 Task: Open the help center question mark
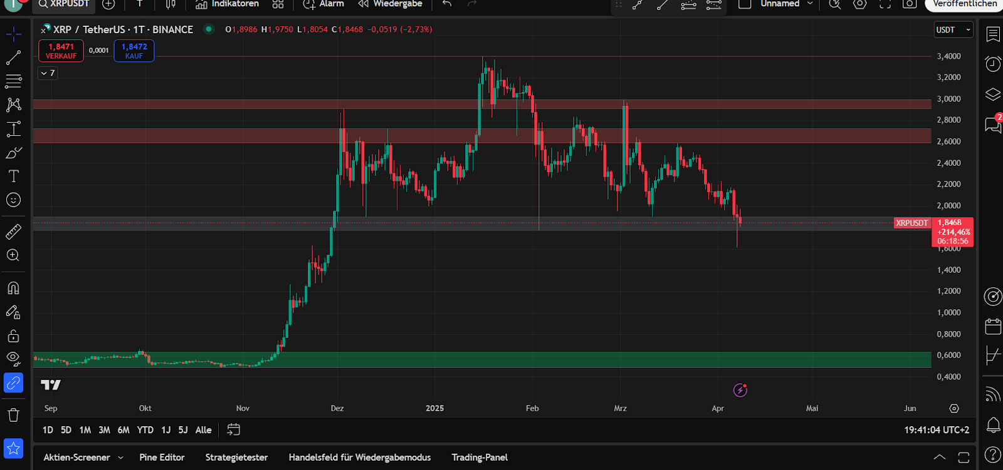coord(993,455)
